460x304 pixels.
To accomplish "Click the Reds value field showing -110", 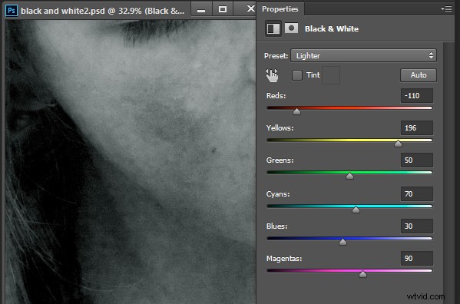I will 416,95.
